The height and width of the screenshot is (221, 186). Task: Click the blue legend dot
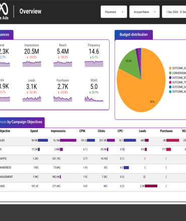[170, 87]
